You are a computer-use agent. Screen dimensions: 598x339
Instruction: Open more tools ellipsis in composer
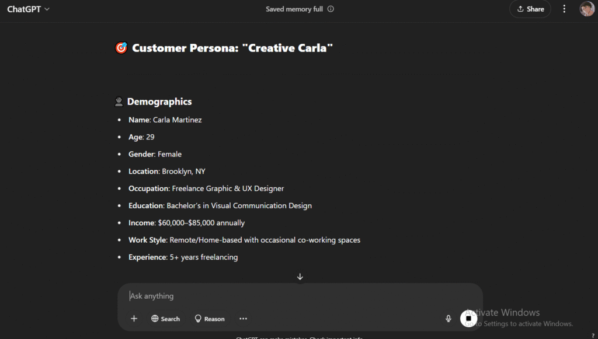click(243, 319)
